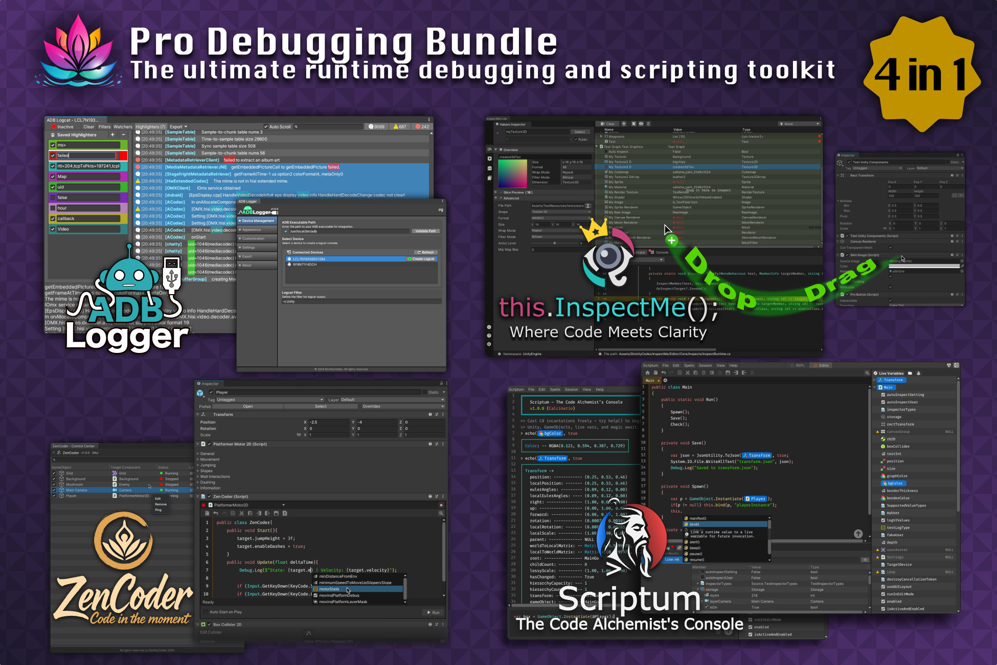Close the PlatformerMotor2D script with red X
Screen dimensions: 997x665
441,505
